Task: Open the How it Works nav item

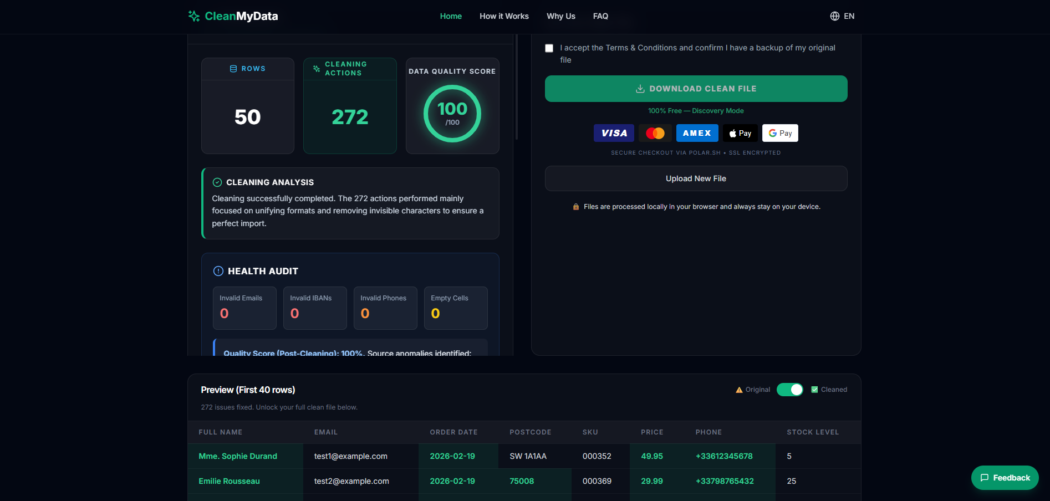Action: point(504,16)
